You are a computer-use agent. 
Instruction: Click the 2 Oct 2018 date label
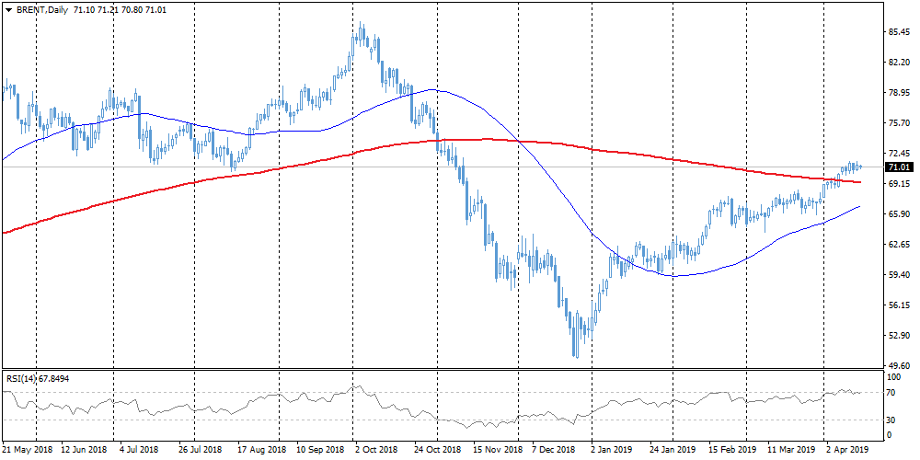tap(378, 450)
